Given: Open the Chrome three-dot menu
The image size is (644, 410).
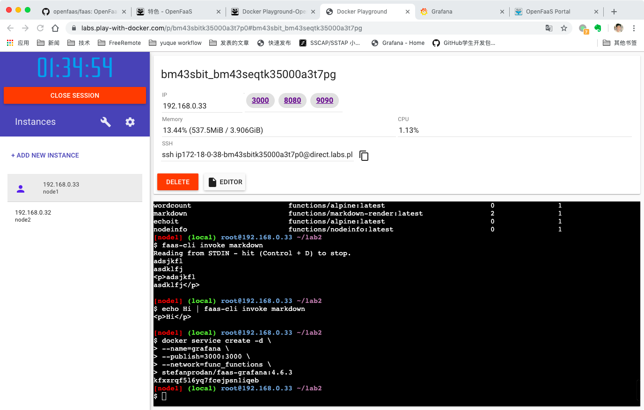Looking at the screenshot, I should tap(634, 28).
